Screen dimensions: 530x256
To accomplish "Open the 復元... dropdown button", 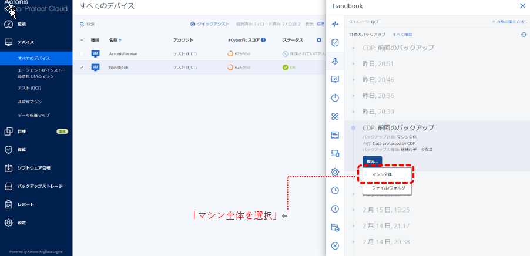I will coord(372,161).
